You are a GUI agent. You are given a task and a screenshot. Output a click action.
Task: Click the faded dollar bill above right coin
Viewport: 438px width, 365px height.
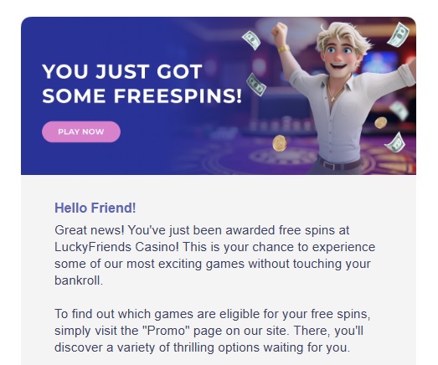click(399, 110)
